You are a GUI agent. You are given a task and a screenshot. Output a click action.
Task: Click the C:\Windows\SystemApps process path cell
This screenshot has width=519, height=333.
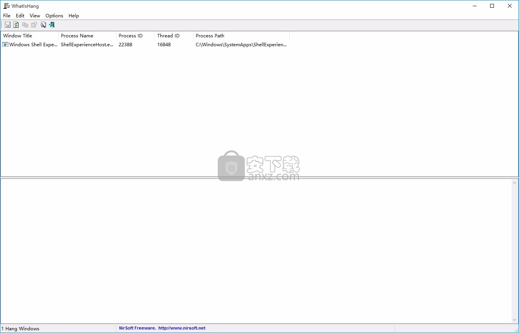click(241, 45)
